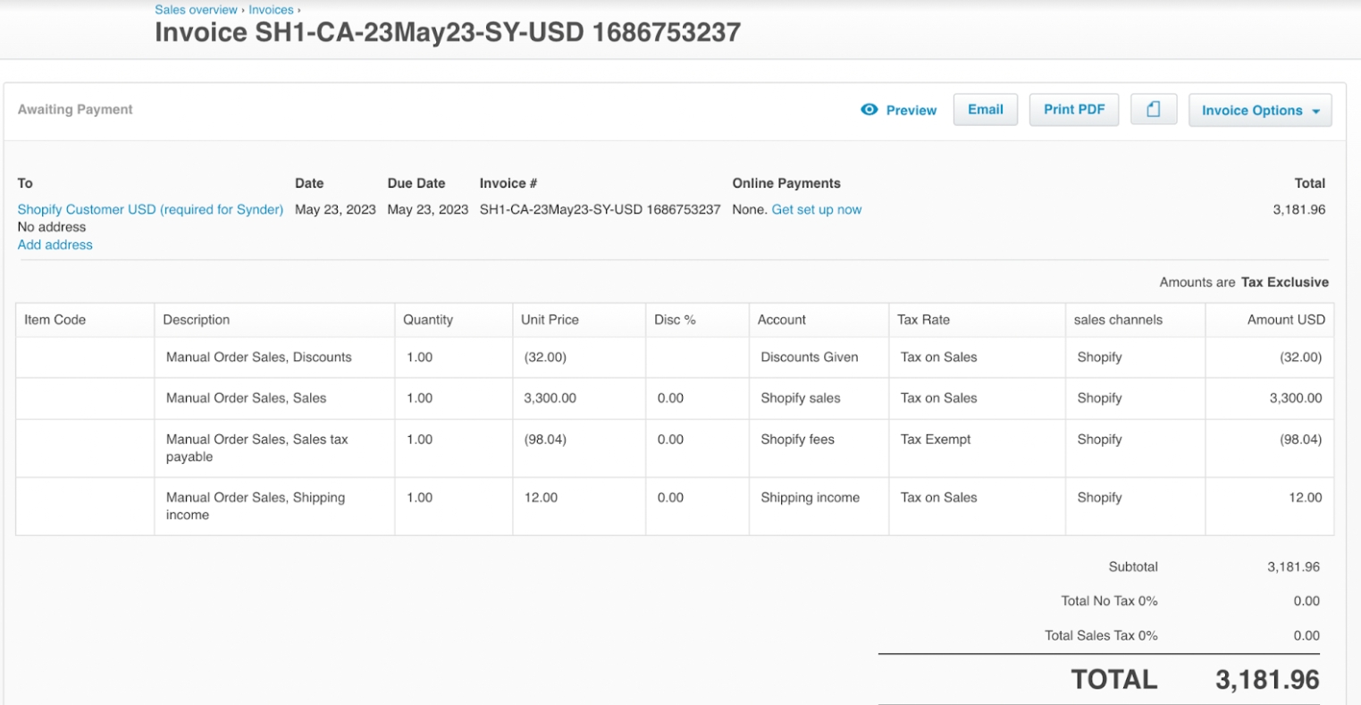Click the disclosure arrow on Invoice Options
Viewport: 1361px width, 705px height.
1315,111
